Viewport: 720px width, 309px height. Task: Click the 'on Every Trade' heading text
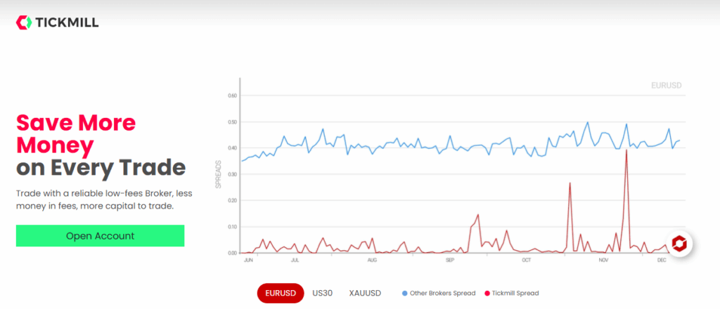point(101,168)
